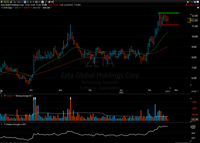Select the hourly 'h' timeframe
This screenshot has width=200, height=143.
22,2
